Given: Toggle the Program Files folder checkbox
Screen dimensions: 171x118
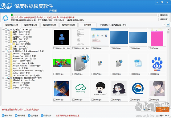Looking at the screenshot, I should point(9,56).
